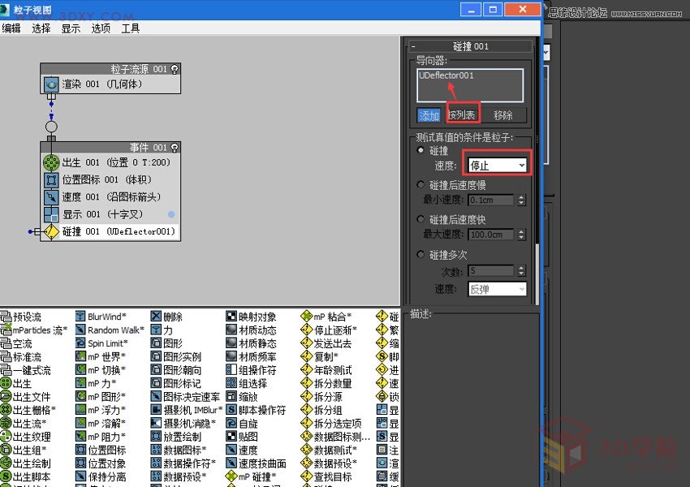
Task: Collapse the 碰撞 001 rollout header
Action: [471, 47]
